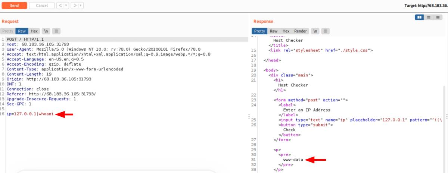This screenshot has height=173, width=448.
Task: Click the Referer header line
Action: (x=51, y=94)
